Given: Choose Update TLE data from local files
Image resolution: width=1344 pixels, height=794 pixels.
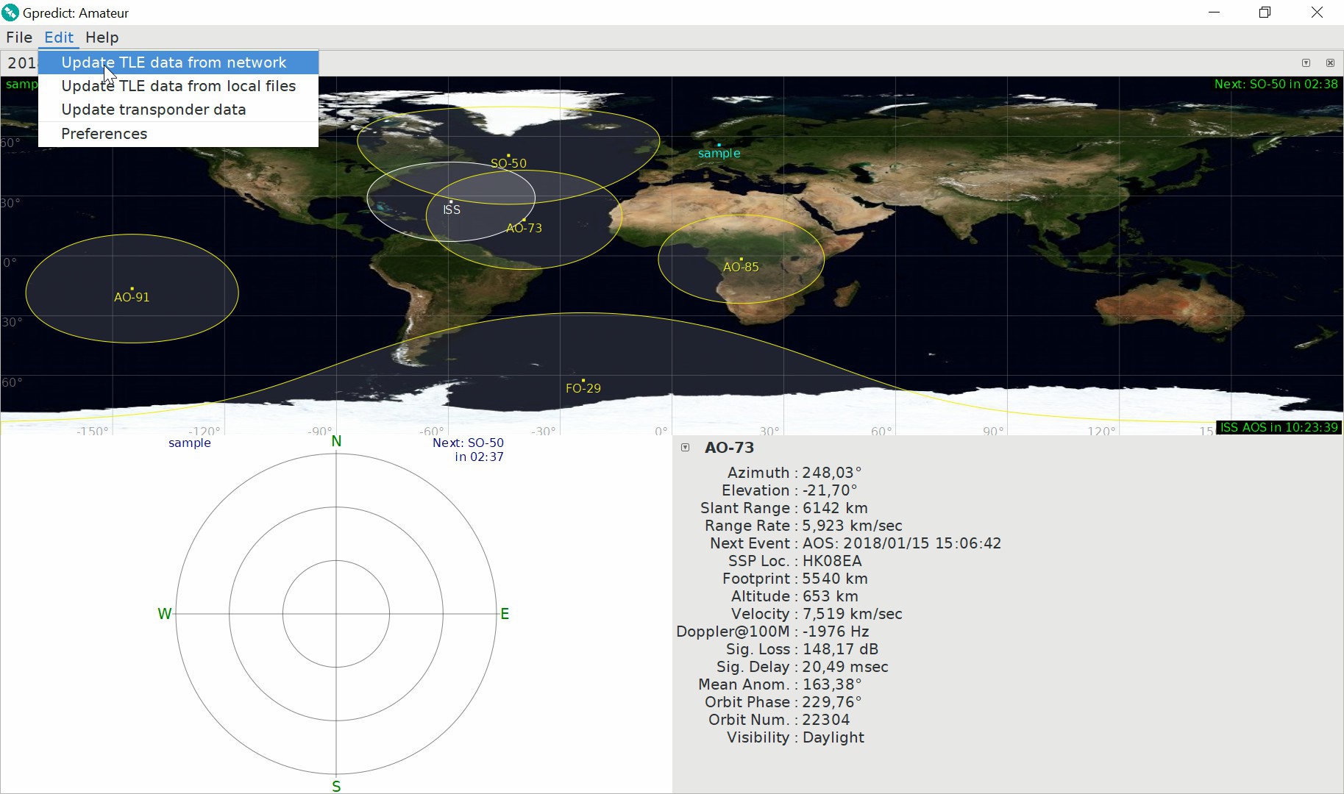Looking at the screenshot, I should (x=179, y=86).
